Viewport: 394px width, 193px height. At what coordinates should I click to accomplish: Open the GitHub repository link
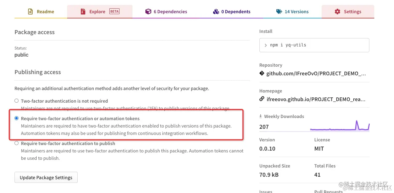click(x=316, y=73)
